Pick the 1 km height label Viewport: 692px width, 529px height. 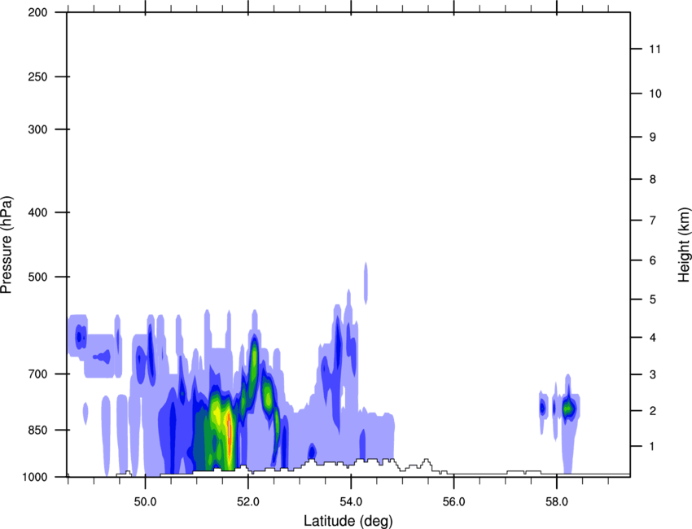652,447
